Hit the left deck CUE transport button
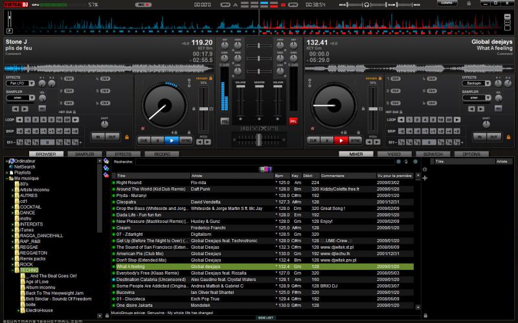The height and width of the screenshot is (323, 518). (x=144, y=140)
